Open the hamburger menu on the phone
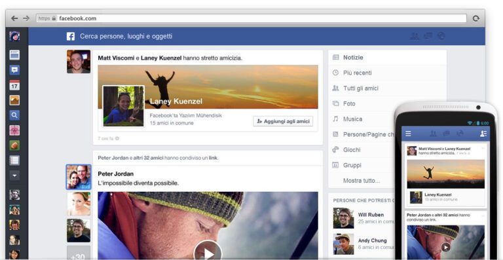The width and height of the screenshot is (503, 260). [408, 134]
